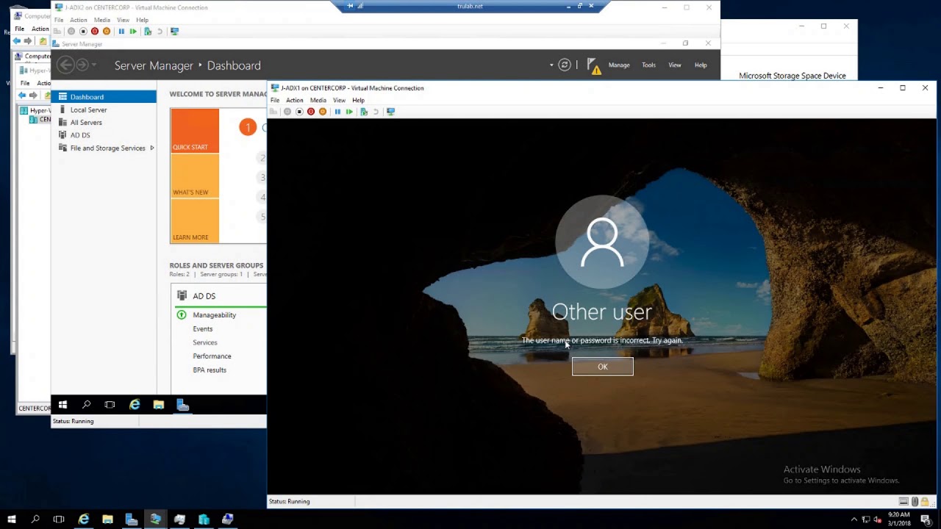The image size is (941, 529).
Task: Expand File and Storage Services arrow
Action: 152,148
